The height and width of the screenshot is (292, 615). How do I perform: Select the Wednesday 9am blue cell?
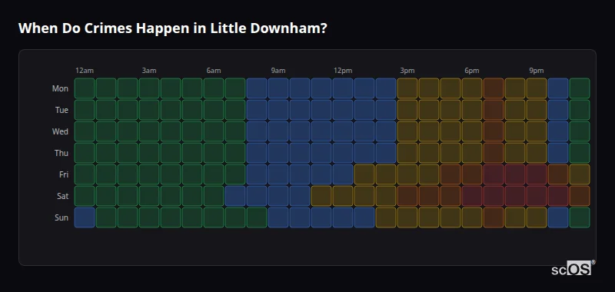coord(278,131)
